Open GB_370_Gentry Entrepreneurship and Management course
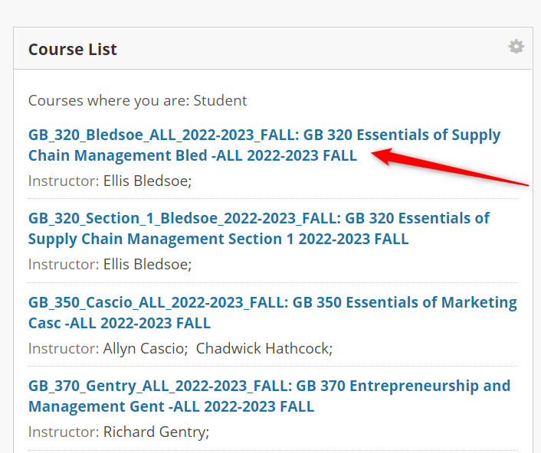Viewport: 541px width, 453px height. click(269, 396)
